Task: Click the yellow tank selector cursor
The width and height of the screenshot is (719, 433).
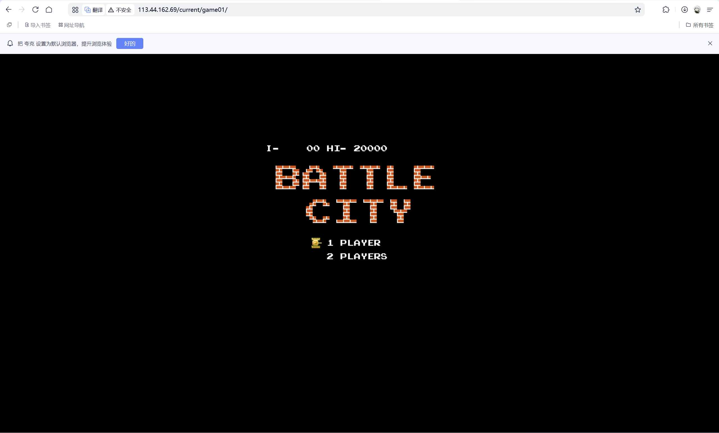Action: click(x=316, y=243)
